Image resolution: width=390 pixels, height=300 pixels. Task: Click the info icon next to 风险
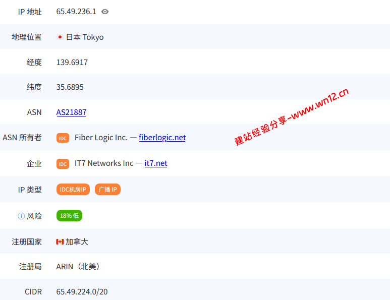click(21, 216)
